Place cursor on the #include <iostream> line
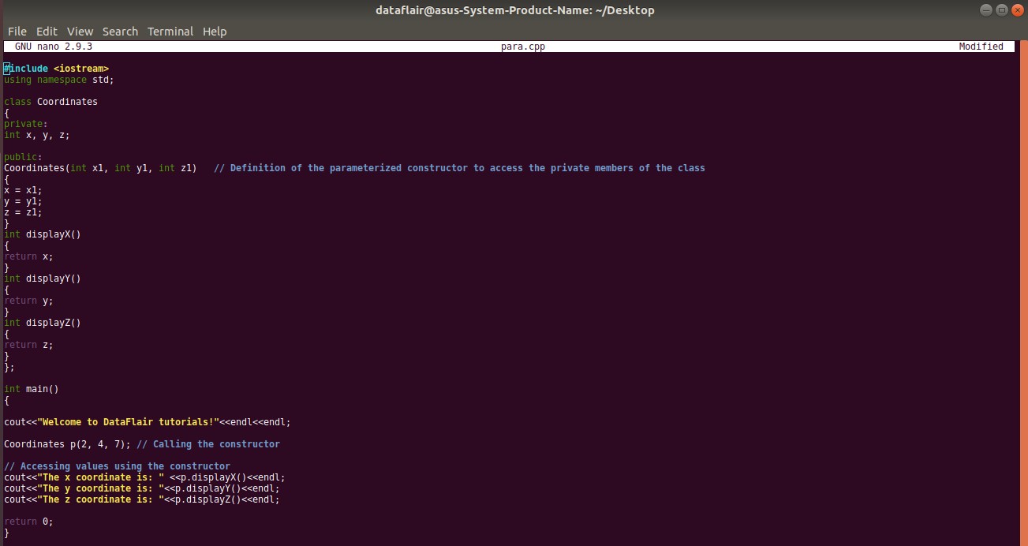 pyautogui.click(x=55, y=68)
